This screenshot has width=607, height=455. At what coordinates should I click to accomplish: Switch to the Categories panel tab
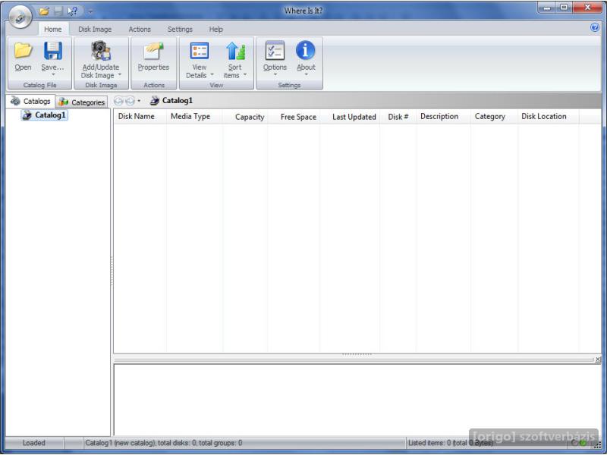coord(82,102)
